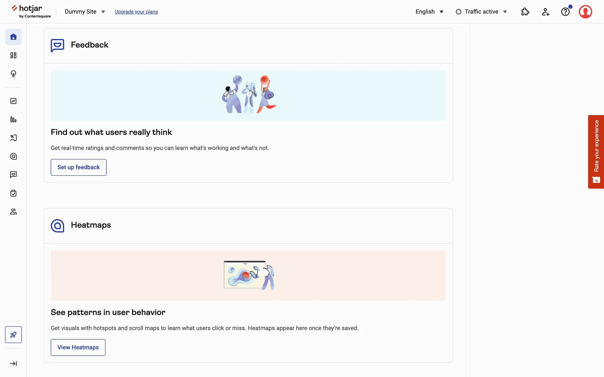Open Dashboards grid icon in sidebar

point(13,56)
